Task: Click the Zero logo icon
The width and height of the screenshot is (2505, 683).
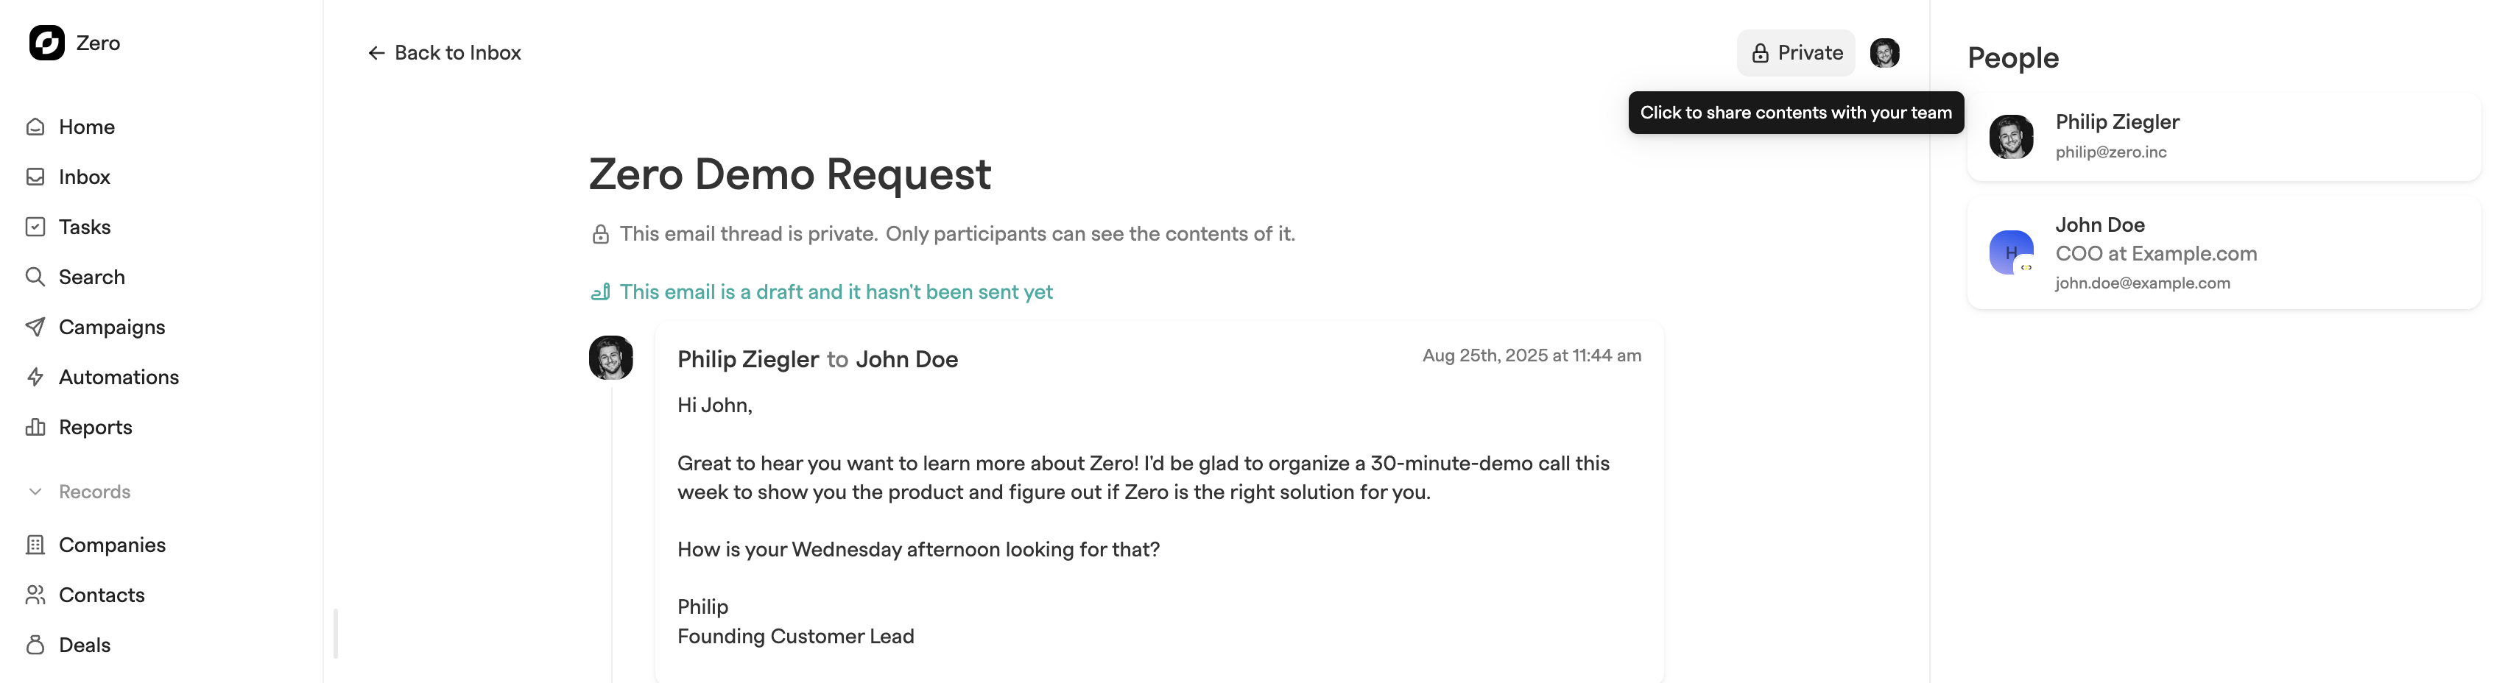Action: [x=46, y=43]
